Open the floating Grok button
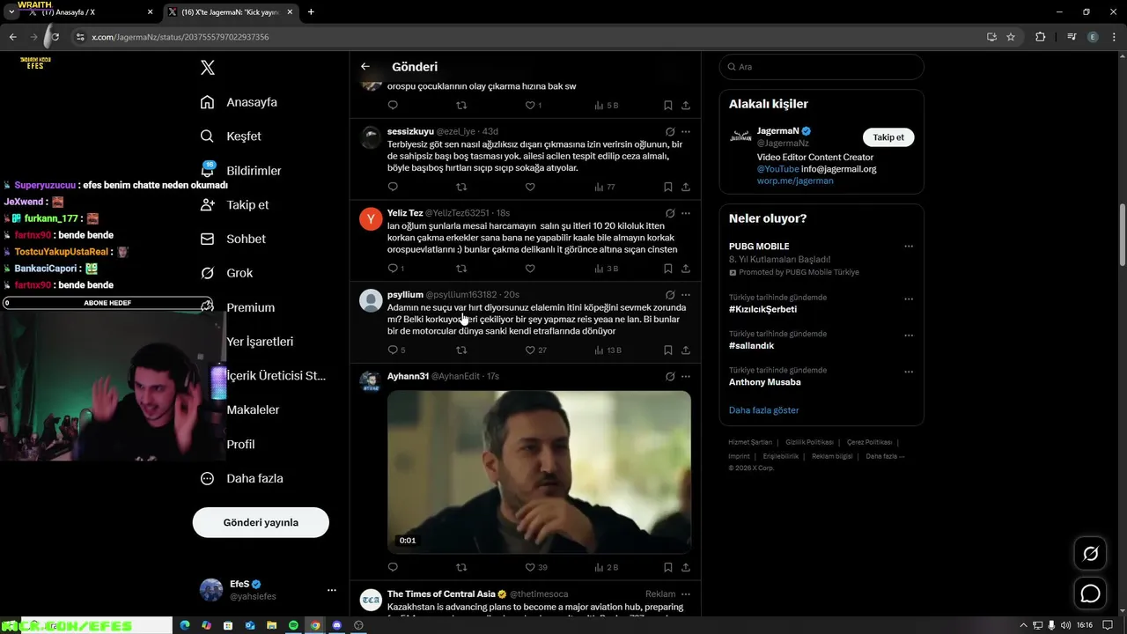Image resolution: width=1127 pixels, height=634 pixels. pyautogui.click(x=1090, y=554)
